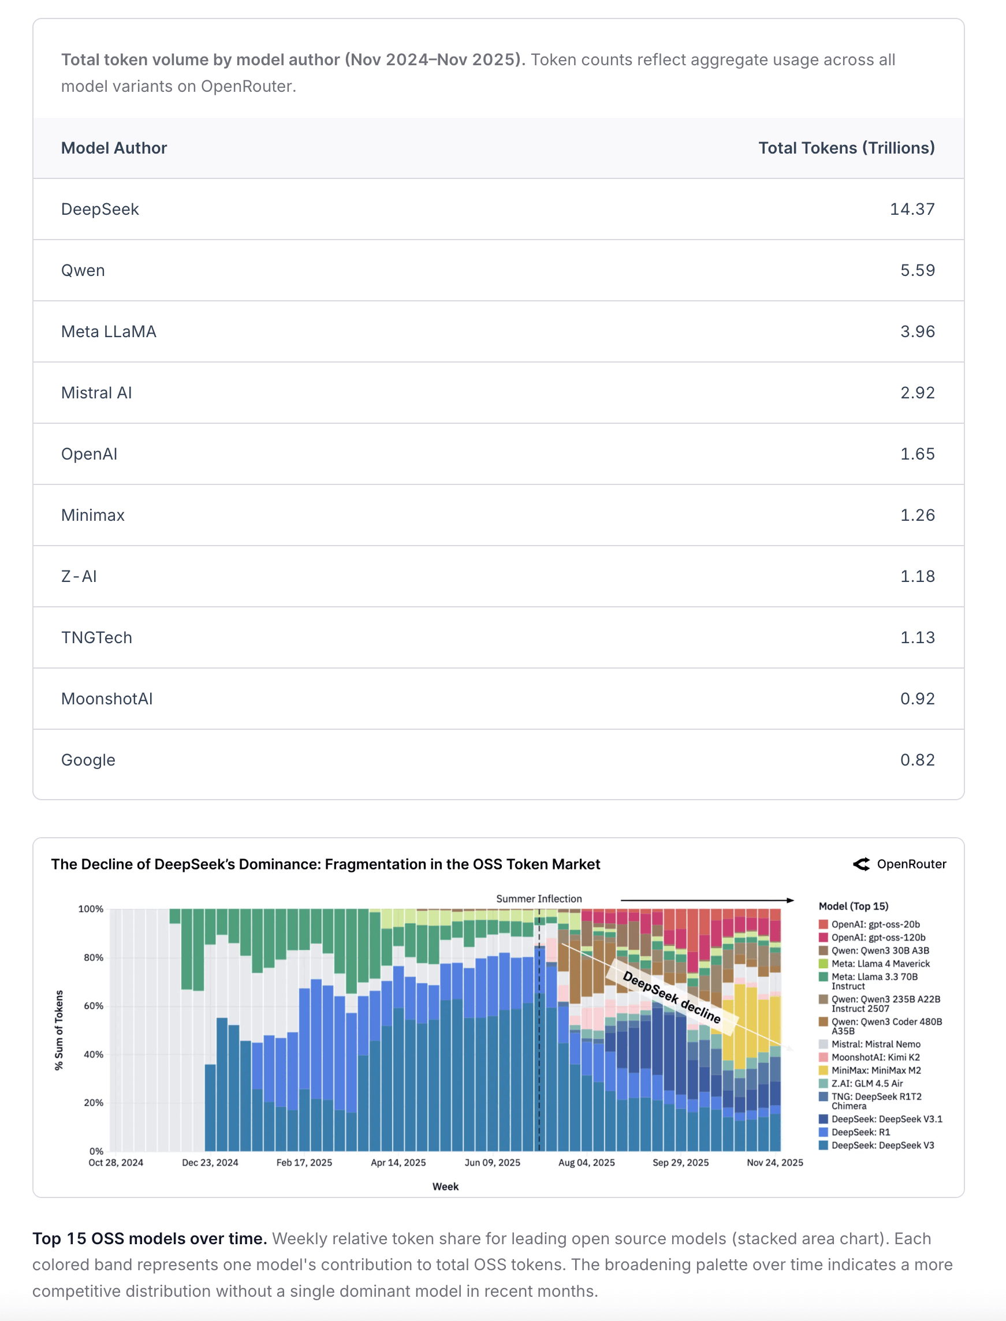Click the TNGTech author name
The height and width of the screenshot is (1321, 1006).
tap(96, 637)
